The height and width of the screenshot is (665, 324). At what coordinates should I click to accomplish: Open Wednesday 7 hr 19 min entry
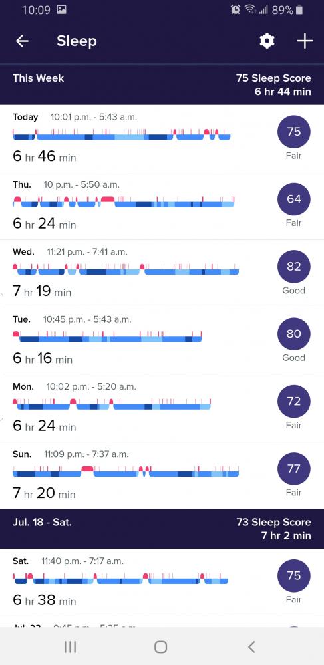(162, 273)
